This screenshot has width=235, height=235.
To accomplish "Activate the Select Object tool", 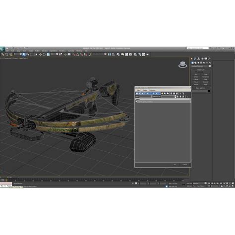I will click(24, 55).
